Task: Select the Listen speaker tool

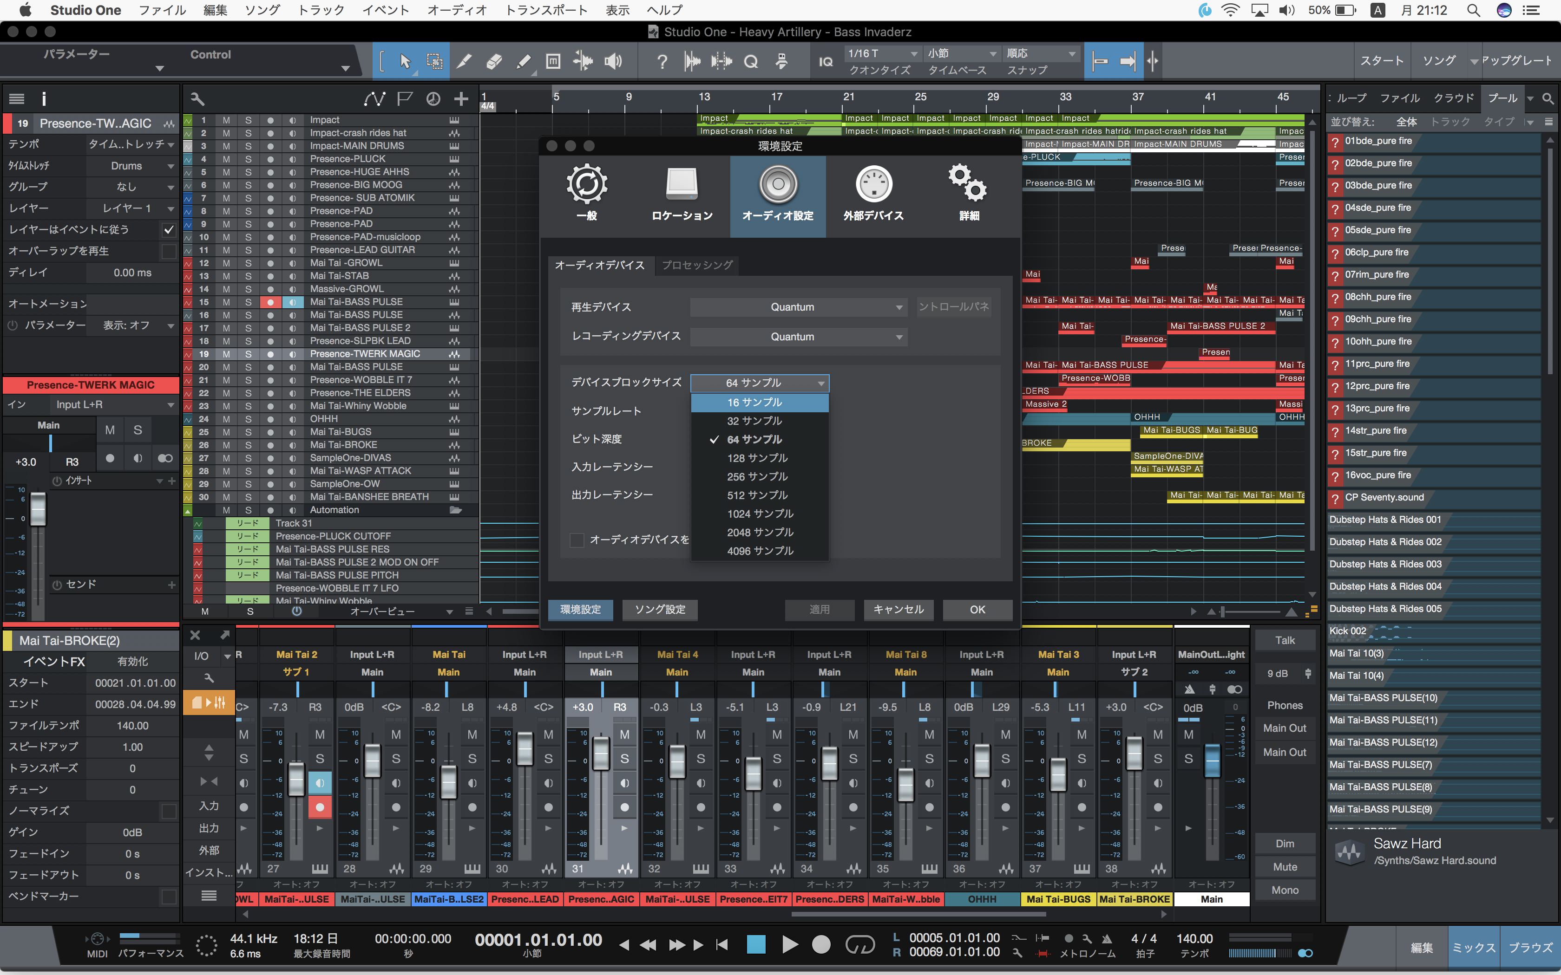Action: 613,61
